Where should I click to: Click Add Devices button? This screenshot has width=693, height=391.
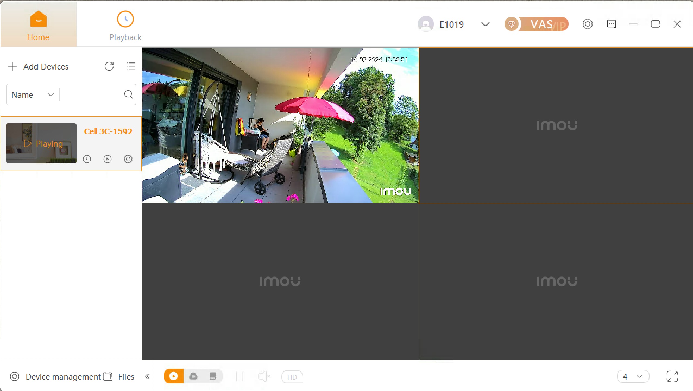click(x=38, y=67)
